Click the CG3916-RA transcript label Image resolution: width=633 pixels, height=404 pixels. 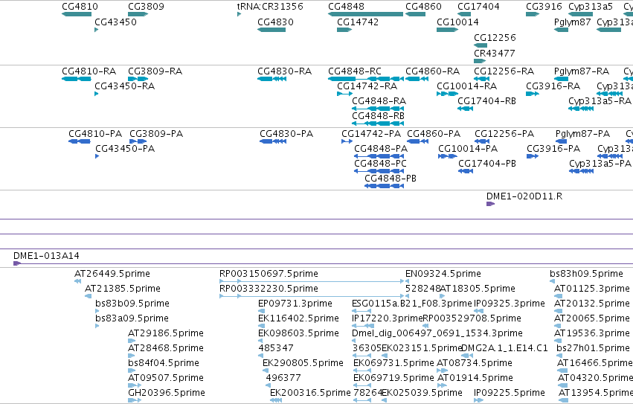553,86
